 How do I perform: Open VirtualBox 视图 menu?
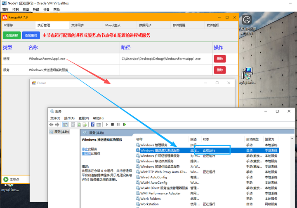click(x=26, y=9)
